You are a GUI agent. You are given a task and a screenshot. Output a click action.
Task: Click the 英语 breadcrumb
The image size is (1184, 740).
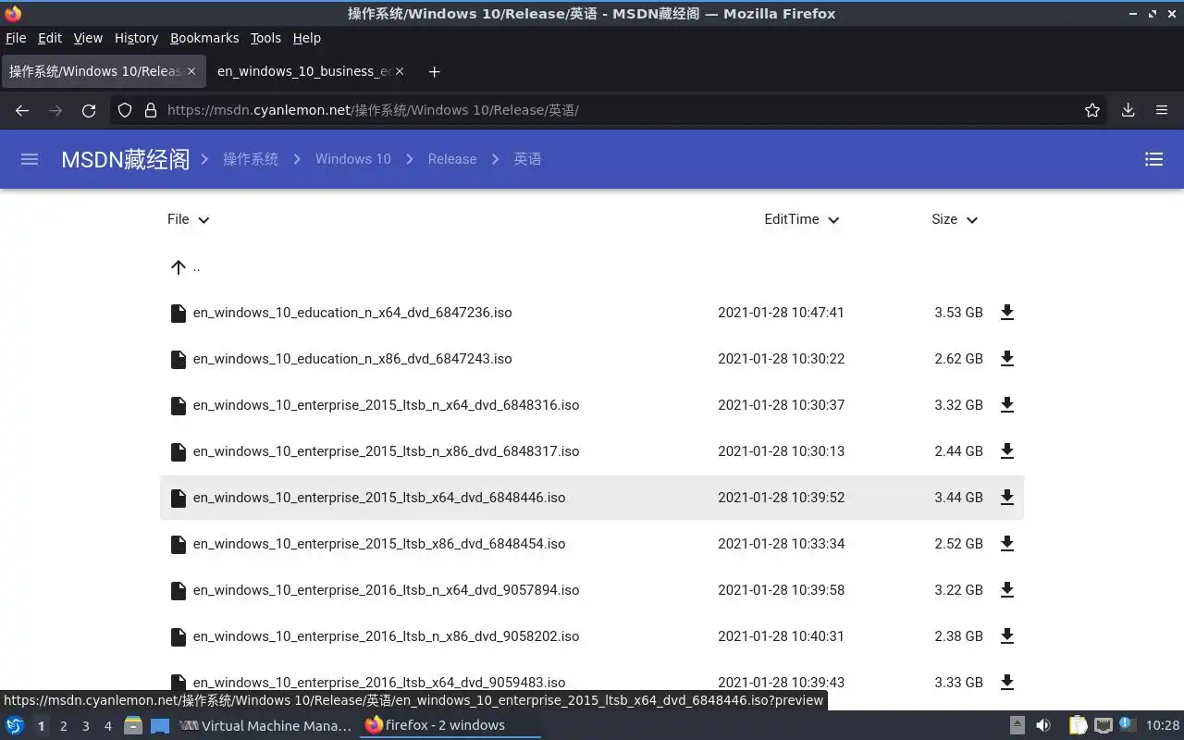pyautogui.click(x=528, y=159)
